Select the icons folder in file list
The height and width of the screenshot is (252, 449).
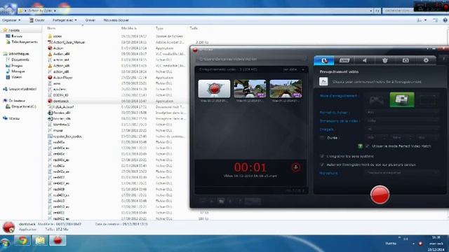click(x=55, y=36)
